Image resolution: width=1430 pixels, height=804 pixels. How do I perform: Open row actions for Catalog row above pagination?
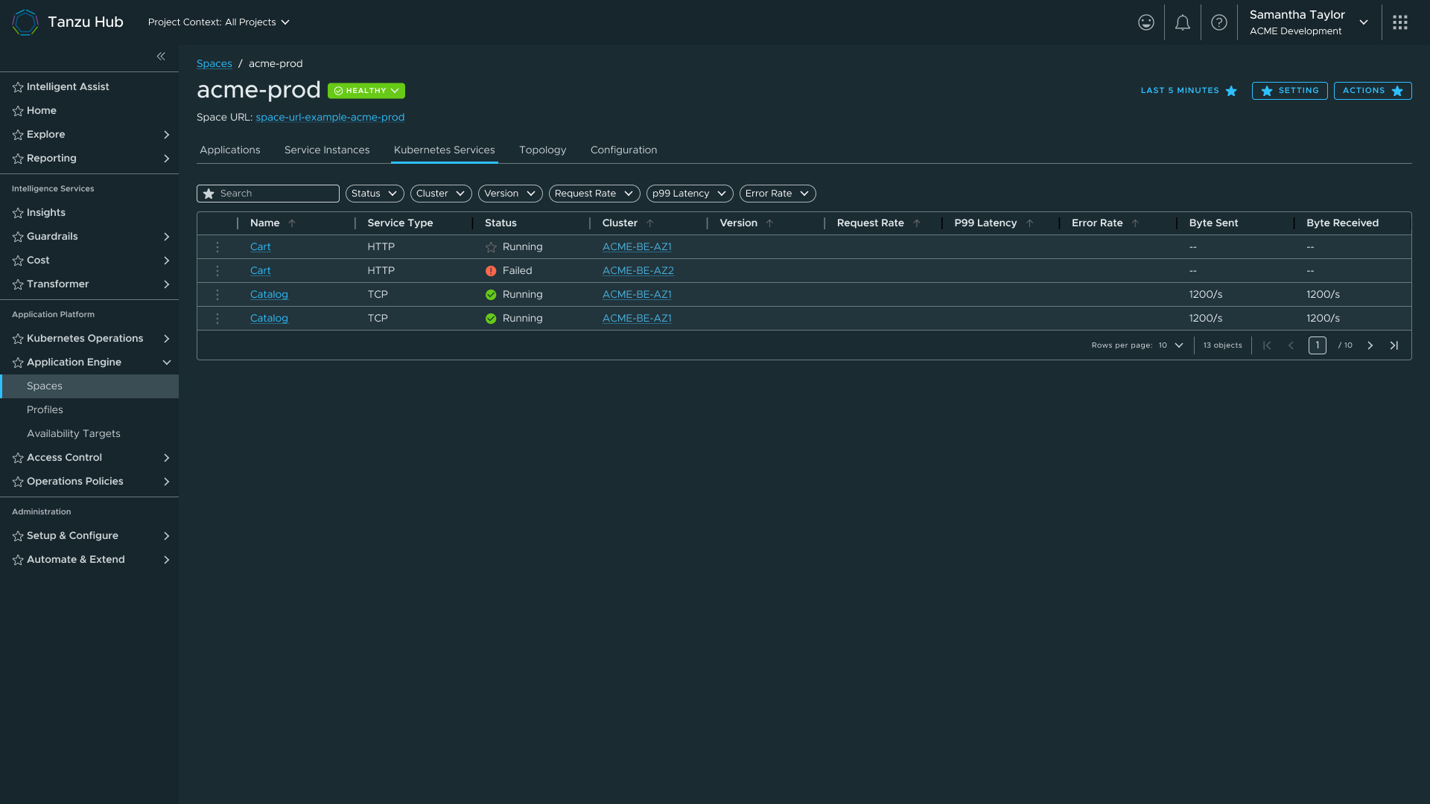pyautogui.click(x=217, y=319)
